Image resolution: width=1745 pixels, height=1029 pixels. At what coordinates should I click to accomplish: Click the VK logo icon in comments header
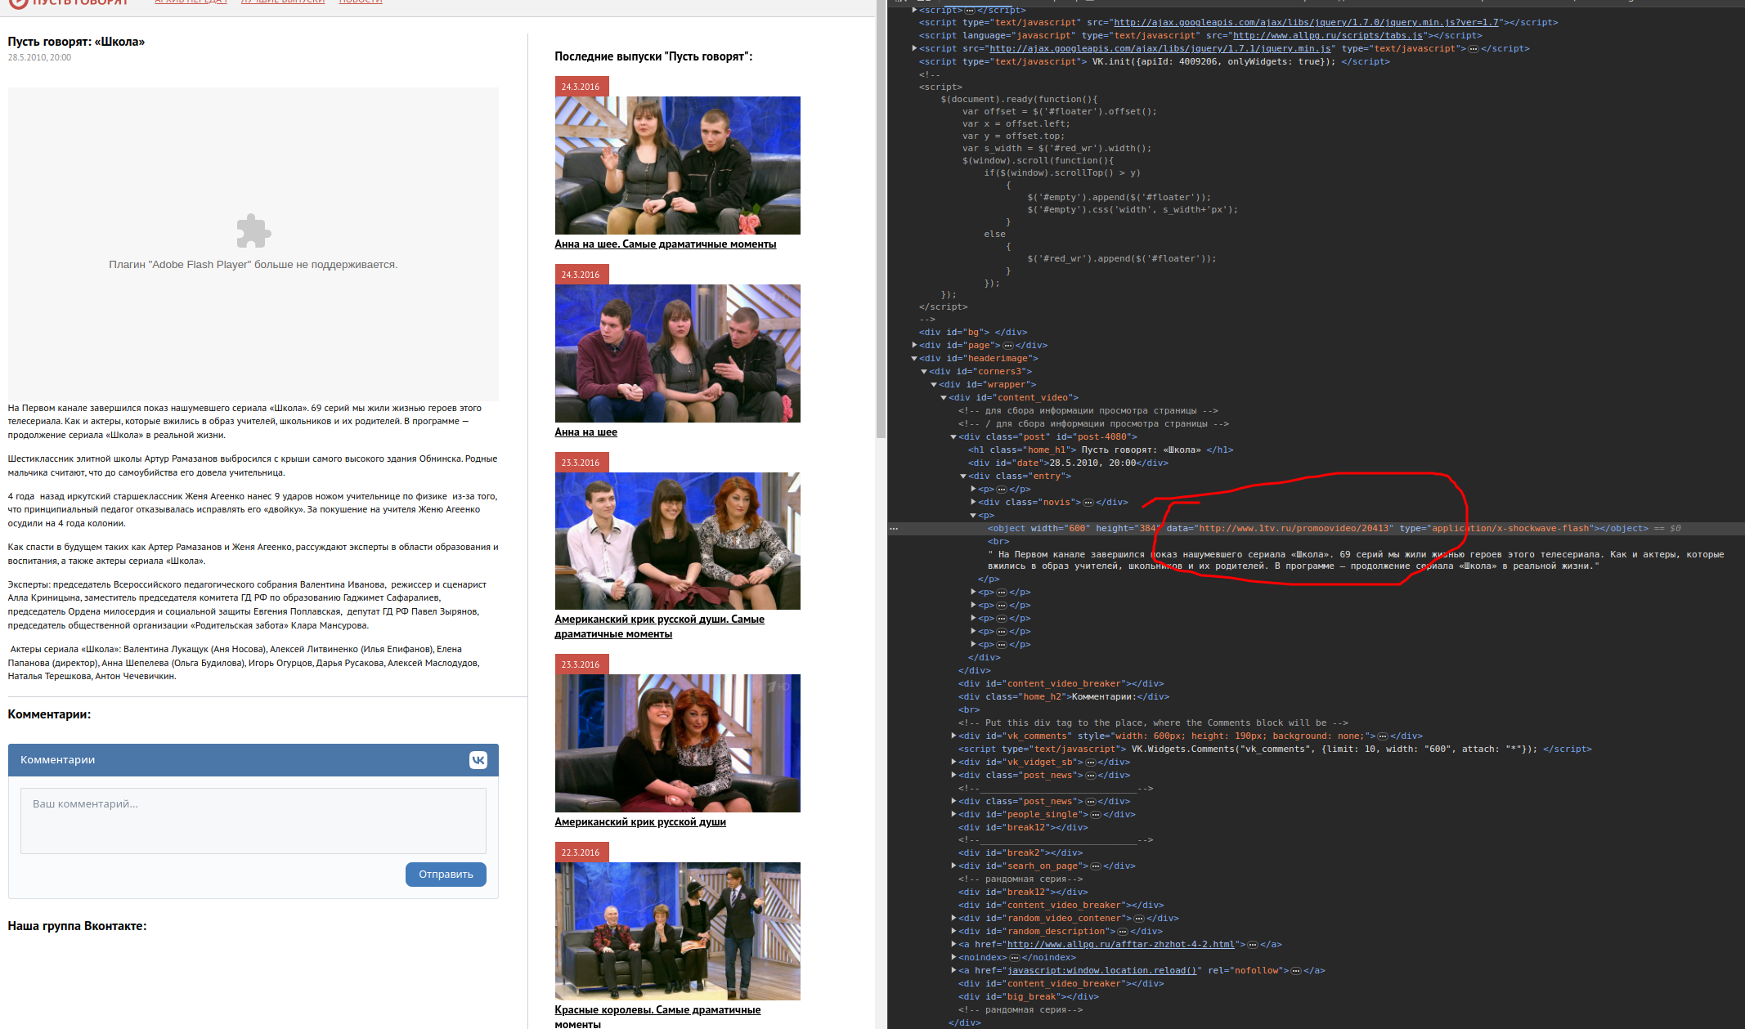478,760
